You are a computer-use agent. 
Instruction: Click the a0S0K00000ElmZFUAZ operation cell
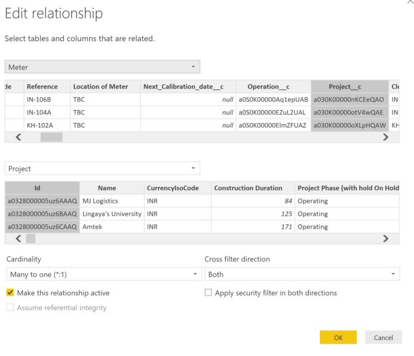[x=273, y=125]
